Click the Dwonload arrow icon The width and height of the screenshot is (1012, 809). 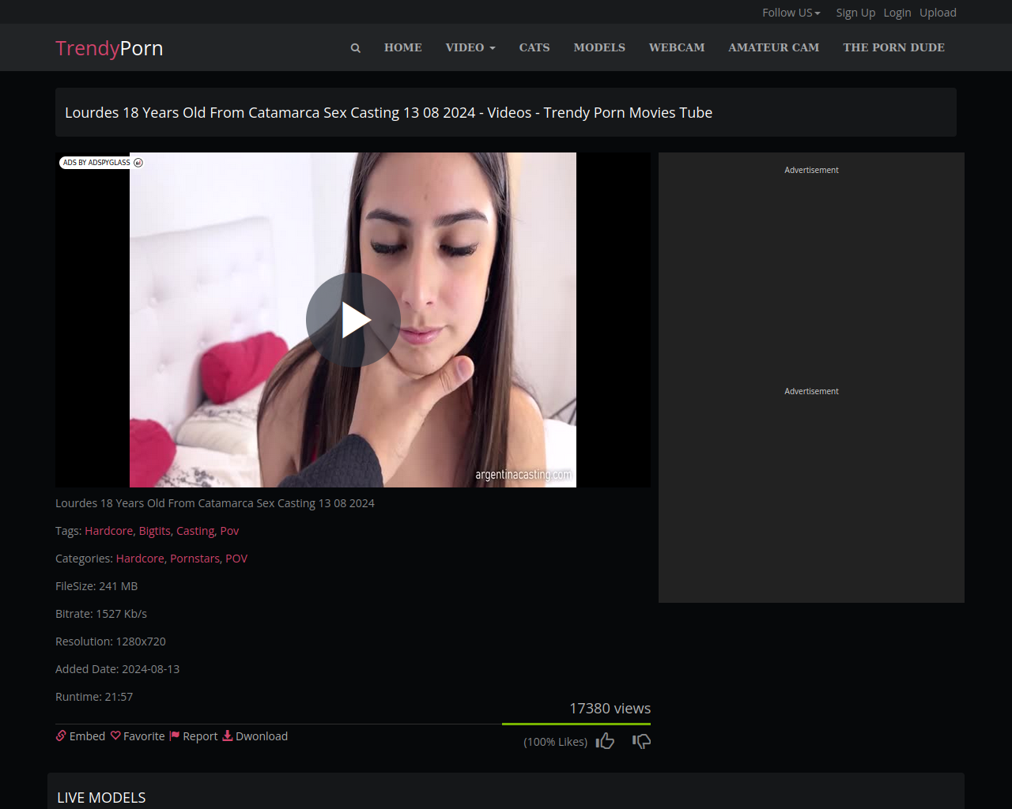(x=228, y=736)
